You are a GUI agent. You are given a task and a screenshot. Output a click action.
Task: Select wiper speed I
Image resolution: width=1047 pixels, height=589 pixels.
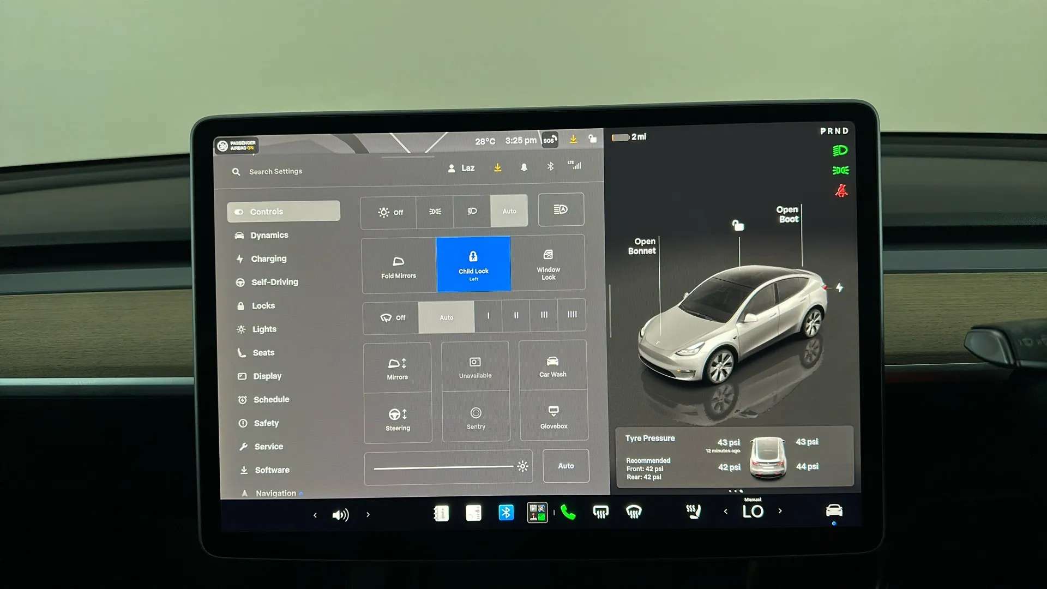489,316
